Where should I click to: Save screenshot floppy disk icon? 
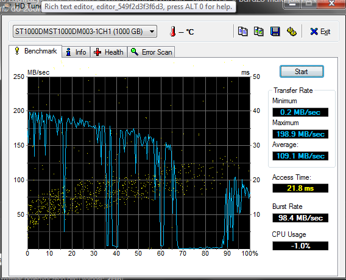coord(275,32)
